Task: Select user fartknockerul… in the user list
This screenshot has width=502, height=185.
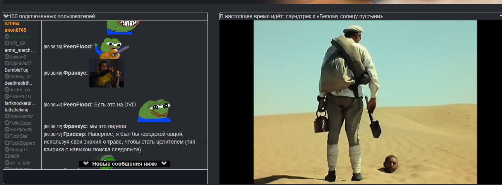Action: (x=20, y=103)
